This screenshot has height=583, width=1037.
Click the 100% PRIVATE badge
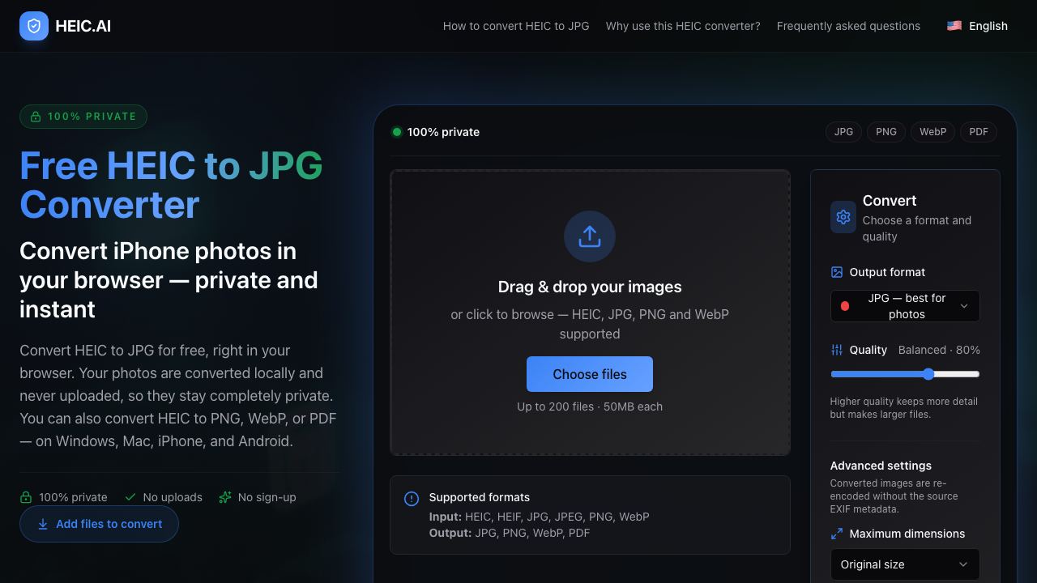83,117
